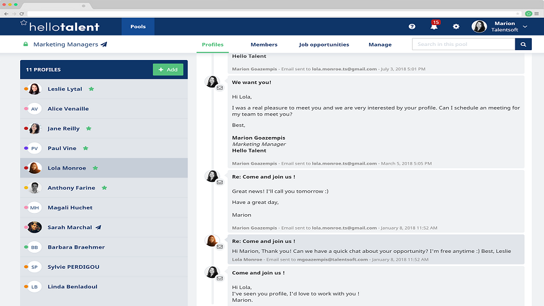The width and height of the screenshot is (544, 306).
Task: Click orange status dot beside Leslie Lytal
Action: (26, 89)
